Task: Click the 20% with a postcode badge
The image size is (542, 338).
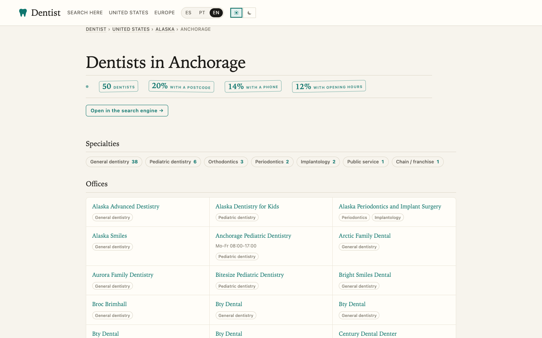Action: pos(181,86)
